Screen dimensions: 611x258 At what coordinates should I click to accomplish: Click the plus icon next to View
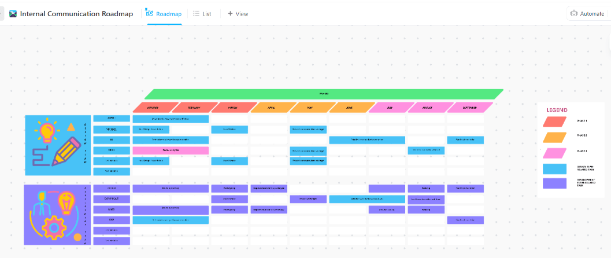pos(230,14)
